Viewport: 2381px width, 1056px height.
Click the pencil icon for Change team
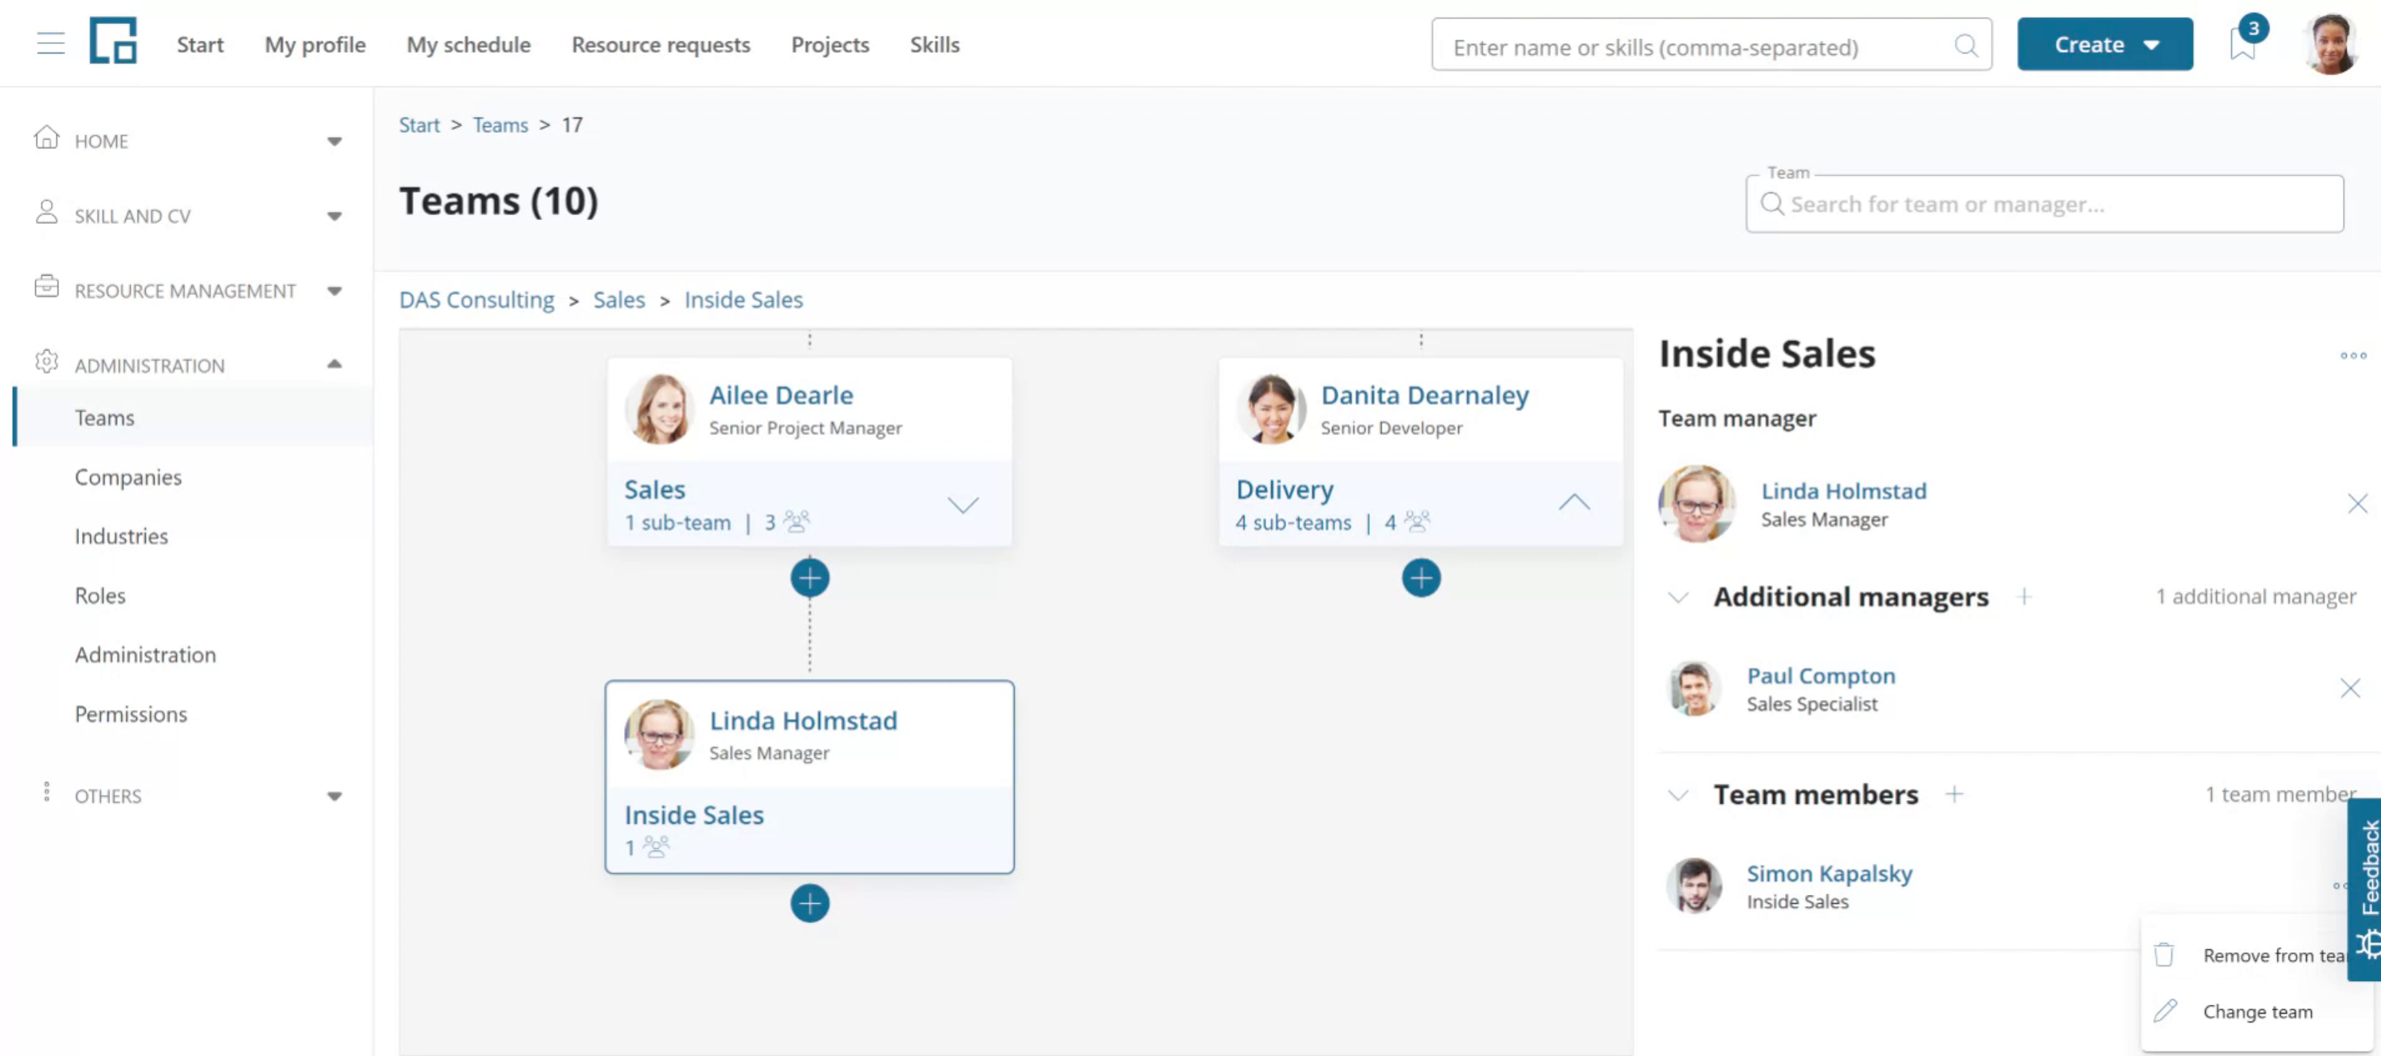2165,1011
